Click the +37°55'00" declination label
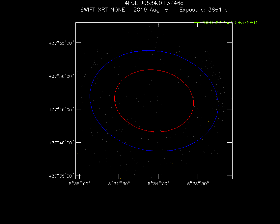This screenshot has width=280, height=224. [61, 43]
